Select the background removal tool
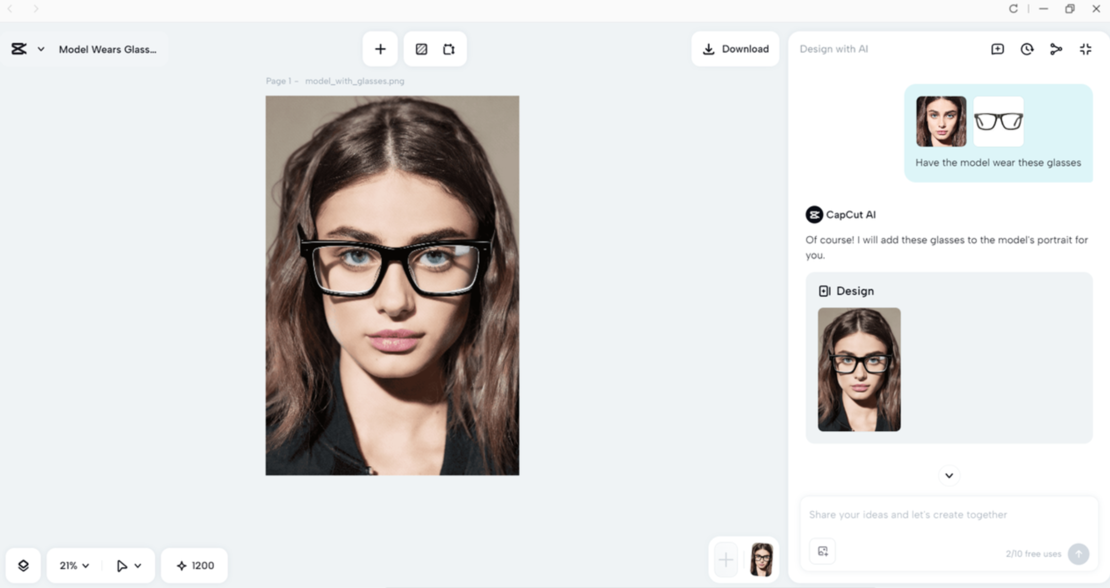 pyautogui.click(x=422, y=48)
